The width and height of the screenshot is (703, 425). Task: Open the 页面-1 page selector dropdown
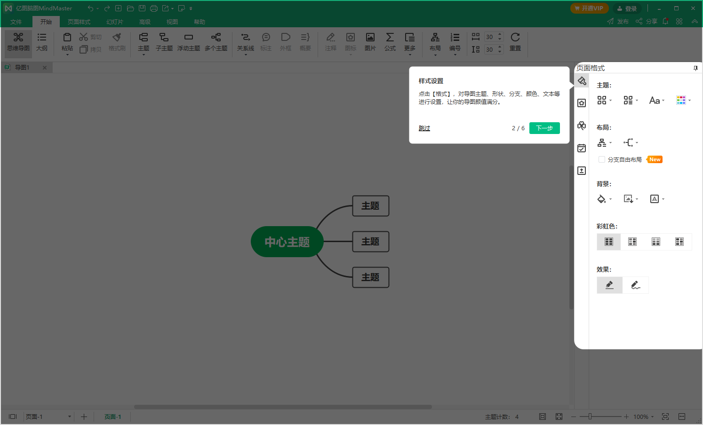(48, 417)
